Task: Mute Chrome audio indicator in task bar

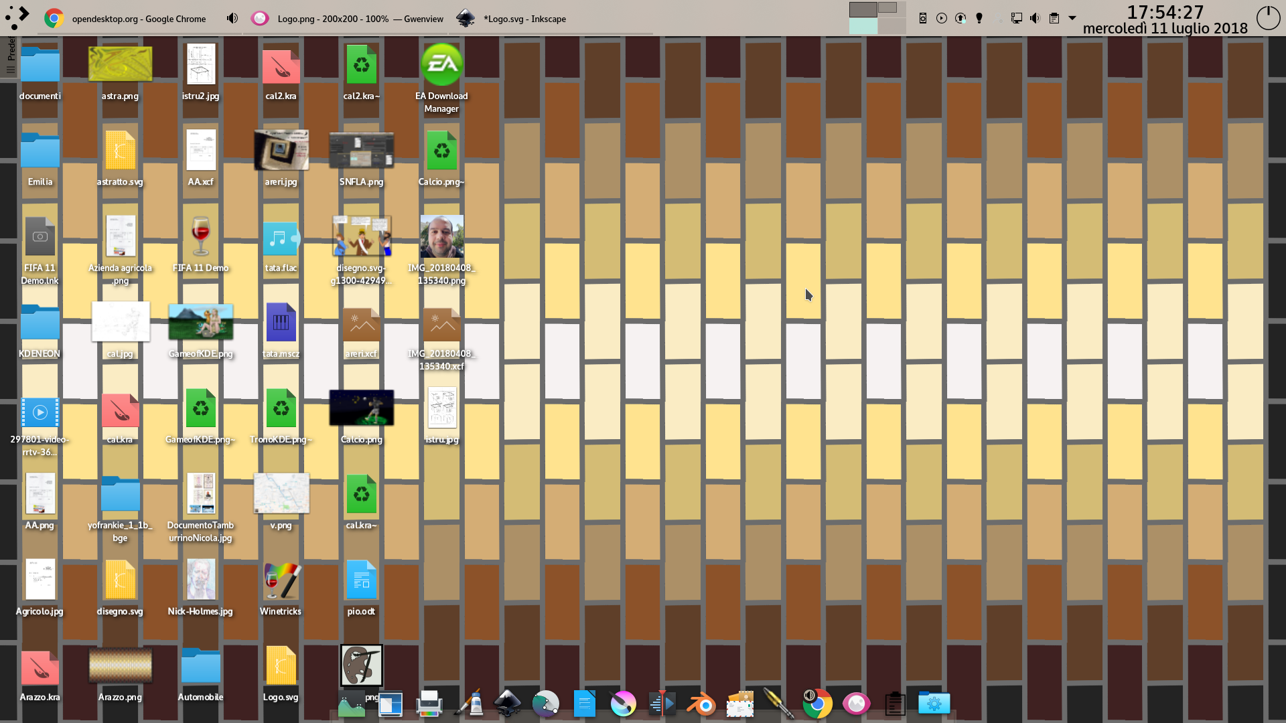Action: (232, 18)
